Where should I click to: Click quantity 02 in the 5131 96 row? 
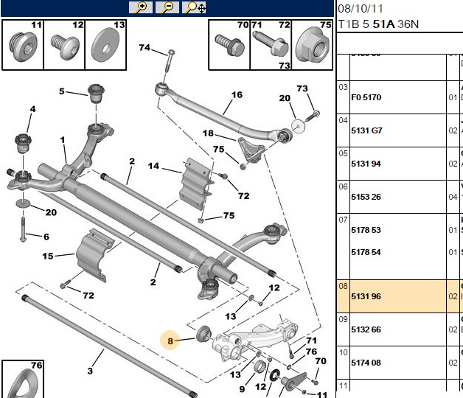(453, 296)
